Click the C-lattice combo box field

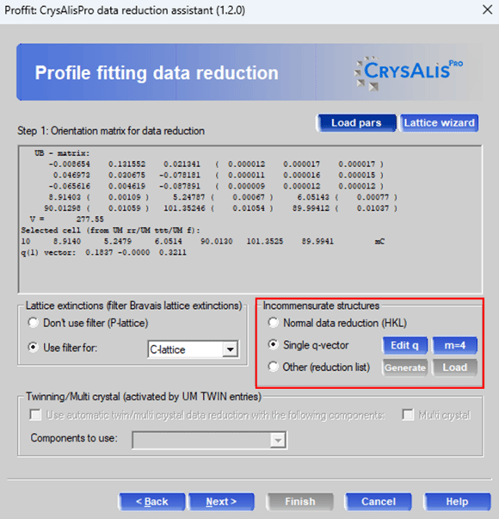[193, 349]
